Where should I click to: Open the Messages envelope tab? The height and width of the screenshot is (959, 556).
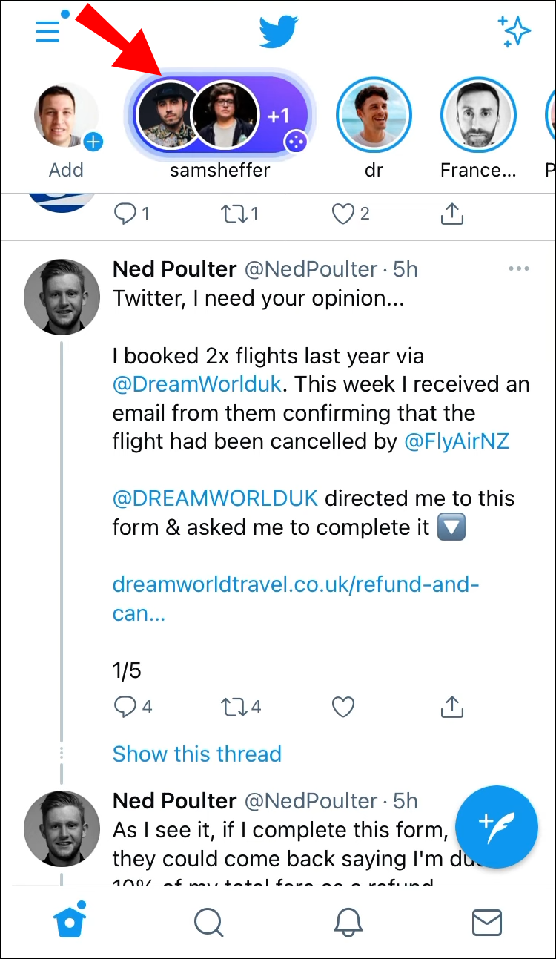[x=487, y=923]
